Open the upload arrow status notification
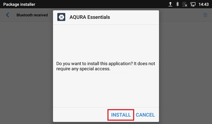This screenshot has height=124, width=212. pyautogui.click(x=170, y=4)
